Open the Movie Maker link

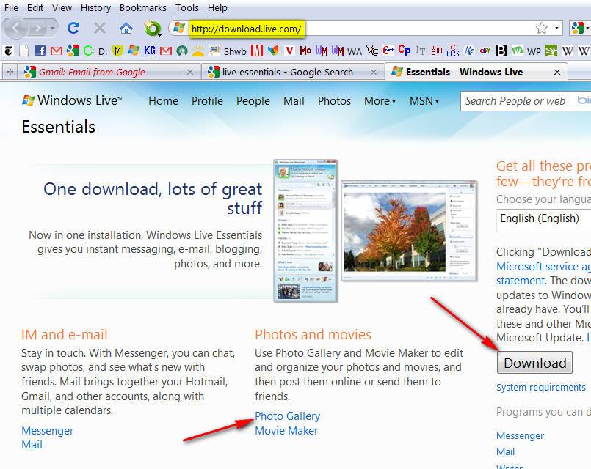(286, 431)
